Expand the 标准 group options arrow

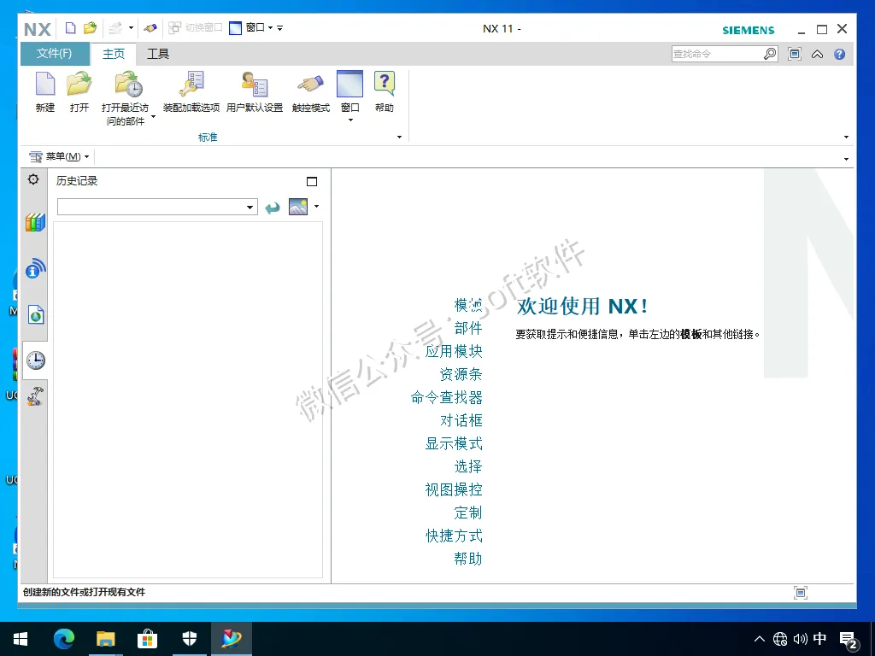click(x=399, y=137)
